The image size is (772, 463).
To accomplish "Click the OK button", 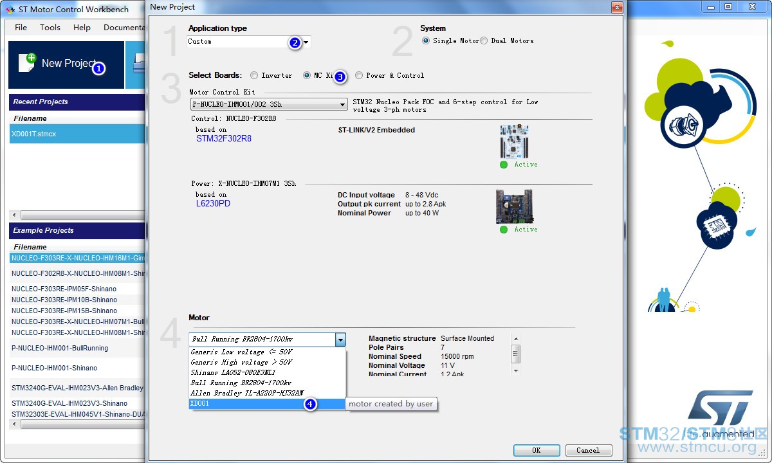I will (x=537, y=450).
